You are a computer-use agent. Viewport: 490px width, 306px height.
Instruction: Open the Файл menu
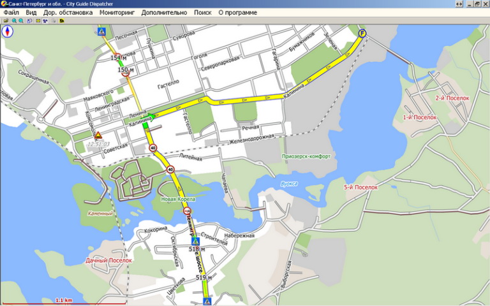(11, 12)
